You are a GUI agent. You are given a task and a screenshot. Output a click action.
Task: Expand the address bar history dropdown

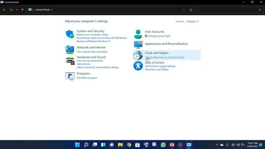point(184,10)
